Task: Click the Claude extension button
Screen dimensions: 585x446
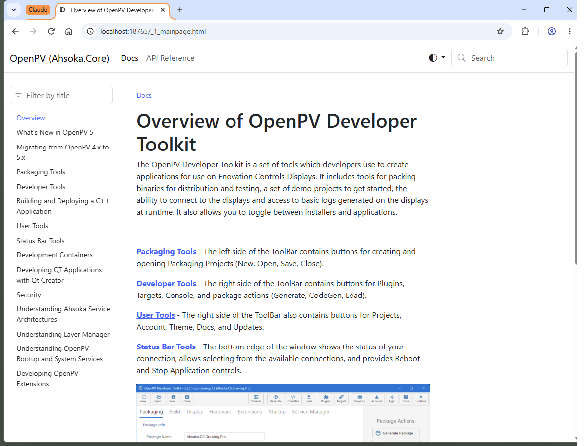Action: (38, 10)
